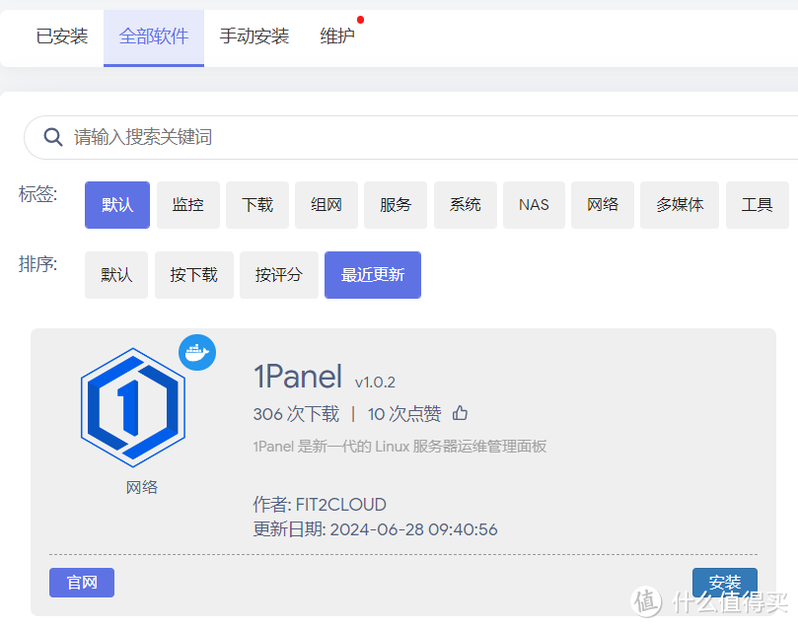Toggle the 多媒体 filter tag
The image size is (798, 628).
pos(679,205)
